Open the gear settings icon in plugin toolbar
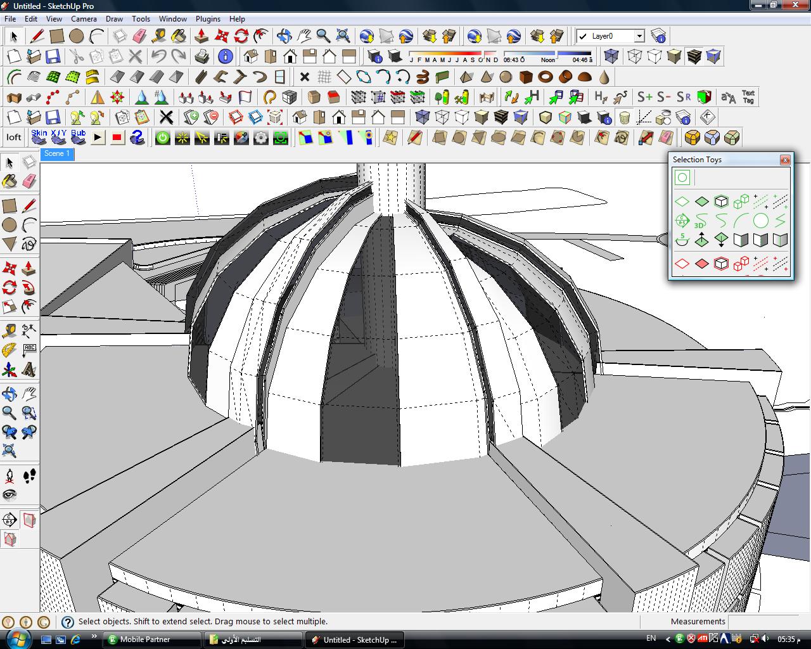The width and height of the screenshot is (811, 649). pos(260,138)
